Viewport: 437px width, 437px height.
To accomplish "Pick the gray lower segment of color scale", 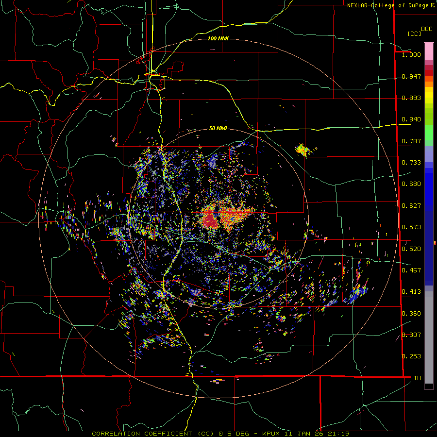I will [429, 337].
